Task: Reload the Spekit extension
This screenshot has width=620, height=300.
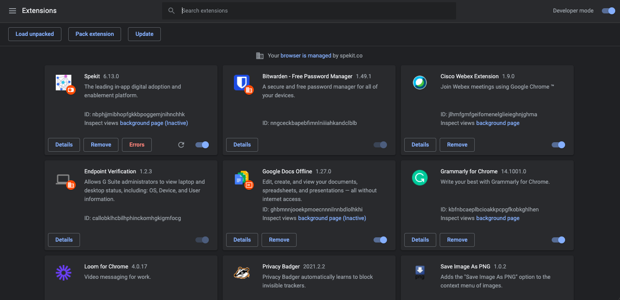Action: click(x=181, y=145)
